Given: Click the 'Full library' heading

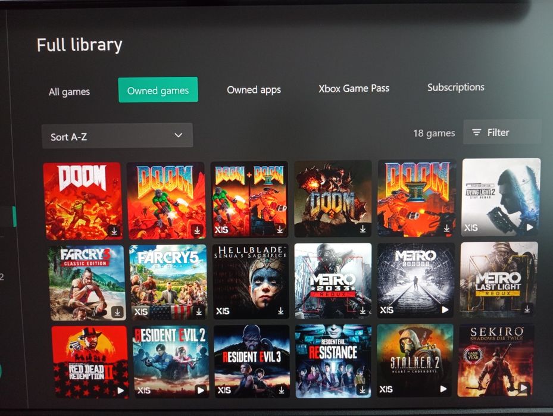Looking at the screenshot, I should [x=79, y=45].
